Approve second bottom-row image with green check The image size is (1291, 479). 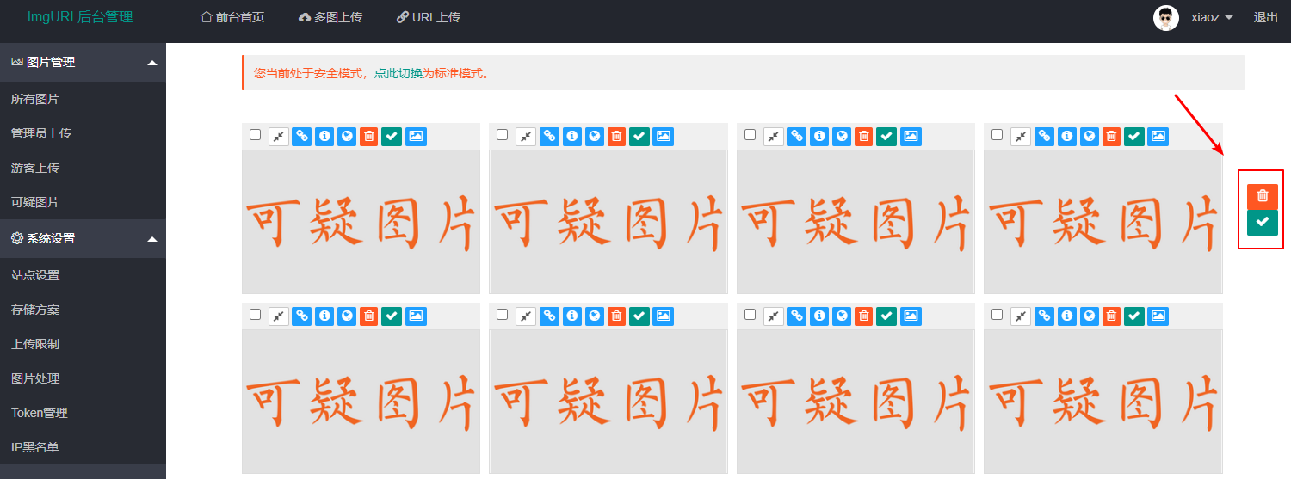(x=639, y=316)
